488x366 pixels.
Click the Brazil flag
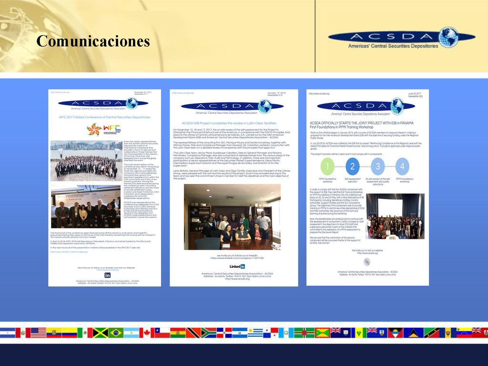116,333
